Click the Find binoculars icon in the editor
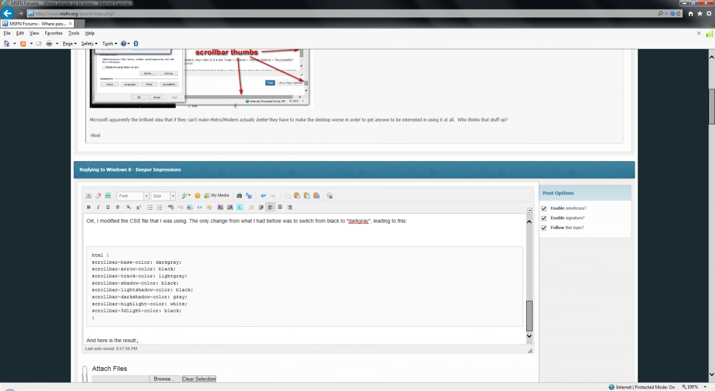The image size is (715, 391). [239, 195]
